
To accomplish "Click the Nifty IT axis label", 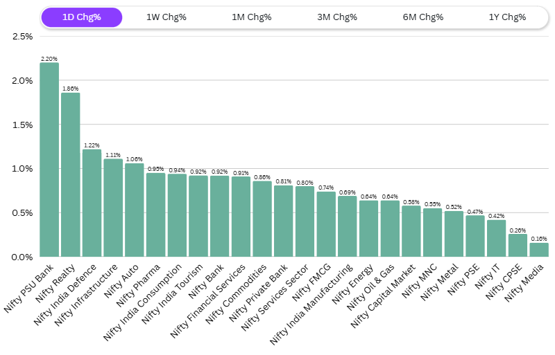I will [x=488, y=276].
